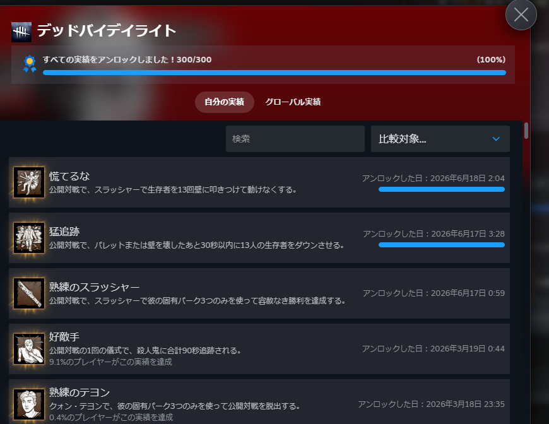
Task: Switch to the グローバル実績 tab
Action: click(x=293, y=102)
